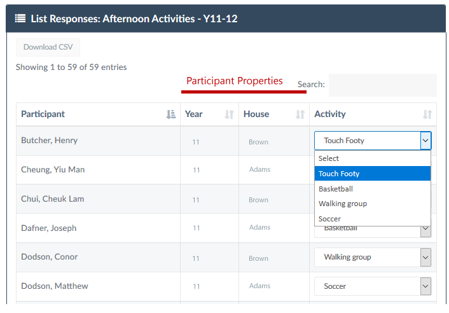
Task: Click participant name Chui, Cheuk Lam
Action: click(x=53, y=198)
